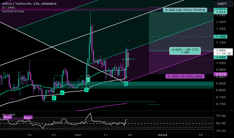Click the 22 date on time axis
234x138 pixels.
click(53, 135)
